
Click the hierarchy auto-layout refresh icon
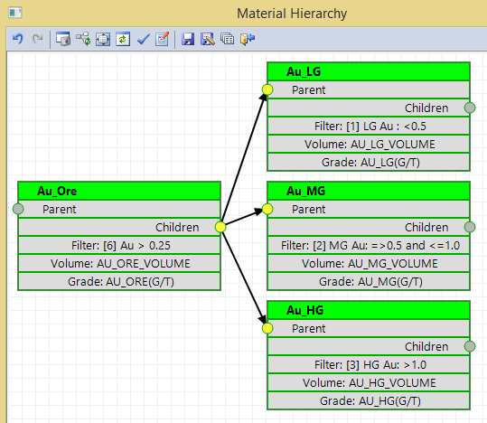click(83, 39)
